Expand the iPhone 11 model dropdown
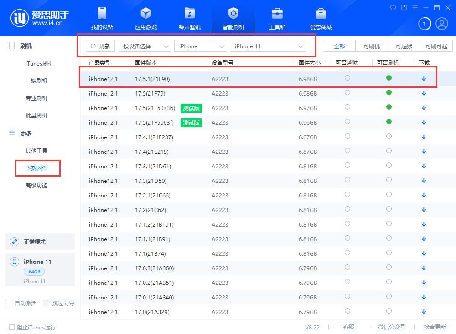The width and height of the screenshot is (456, 334). click(x=268, y=46)
